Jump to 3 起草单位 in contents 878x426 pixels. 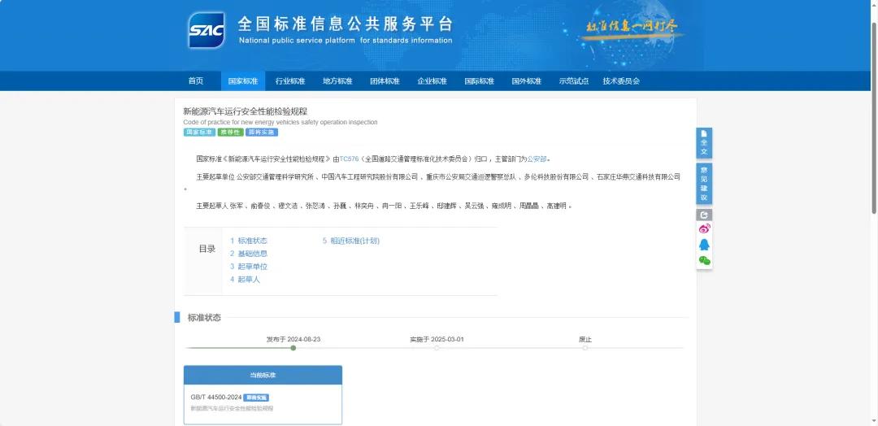click(x=249, y=267)
